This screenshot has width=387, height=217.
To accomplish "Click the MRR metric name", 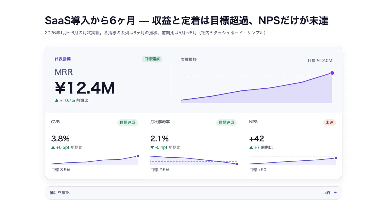I will tap(64, 72).
